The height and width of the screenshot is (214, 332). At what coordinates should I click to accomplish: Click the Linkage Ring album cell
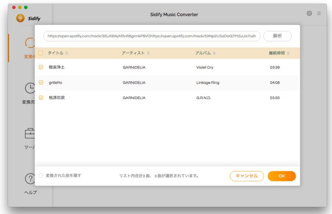(208, 83)
